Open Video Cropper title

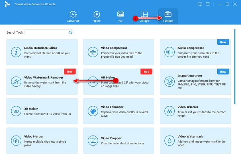coord(111,138)
